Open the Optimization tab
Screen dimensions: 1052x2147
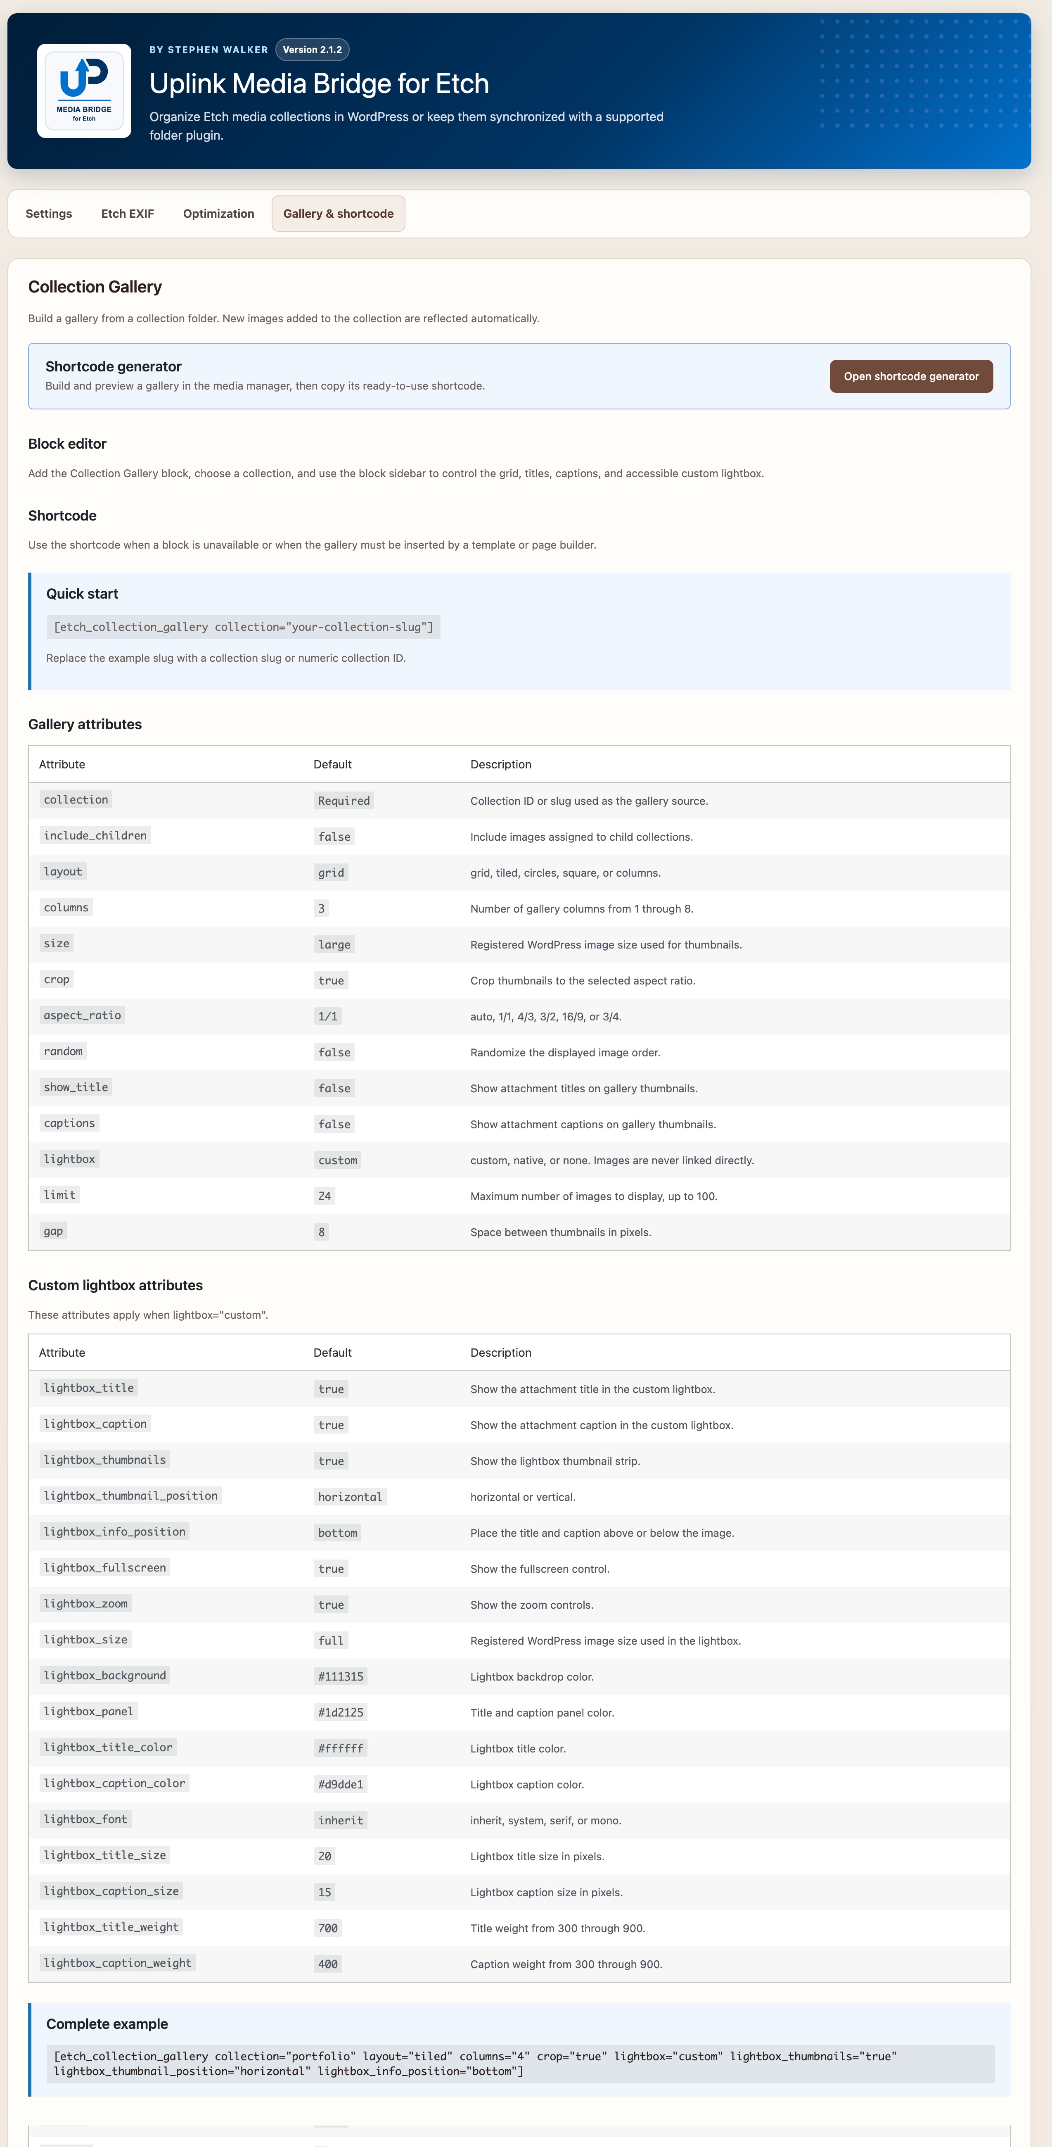tap(218, 213)
